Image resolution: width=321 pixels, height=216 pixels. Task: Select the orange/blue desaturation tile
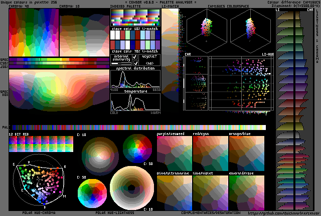pos(246,154)
